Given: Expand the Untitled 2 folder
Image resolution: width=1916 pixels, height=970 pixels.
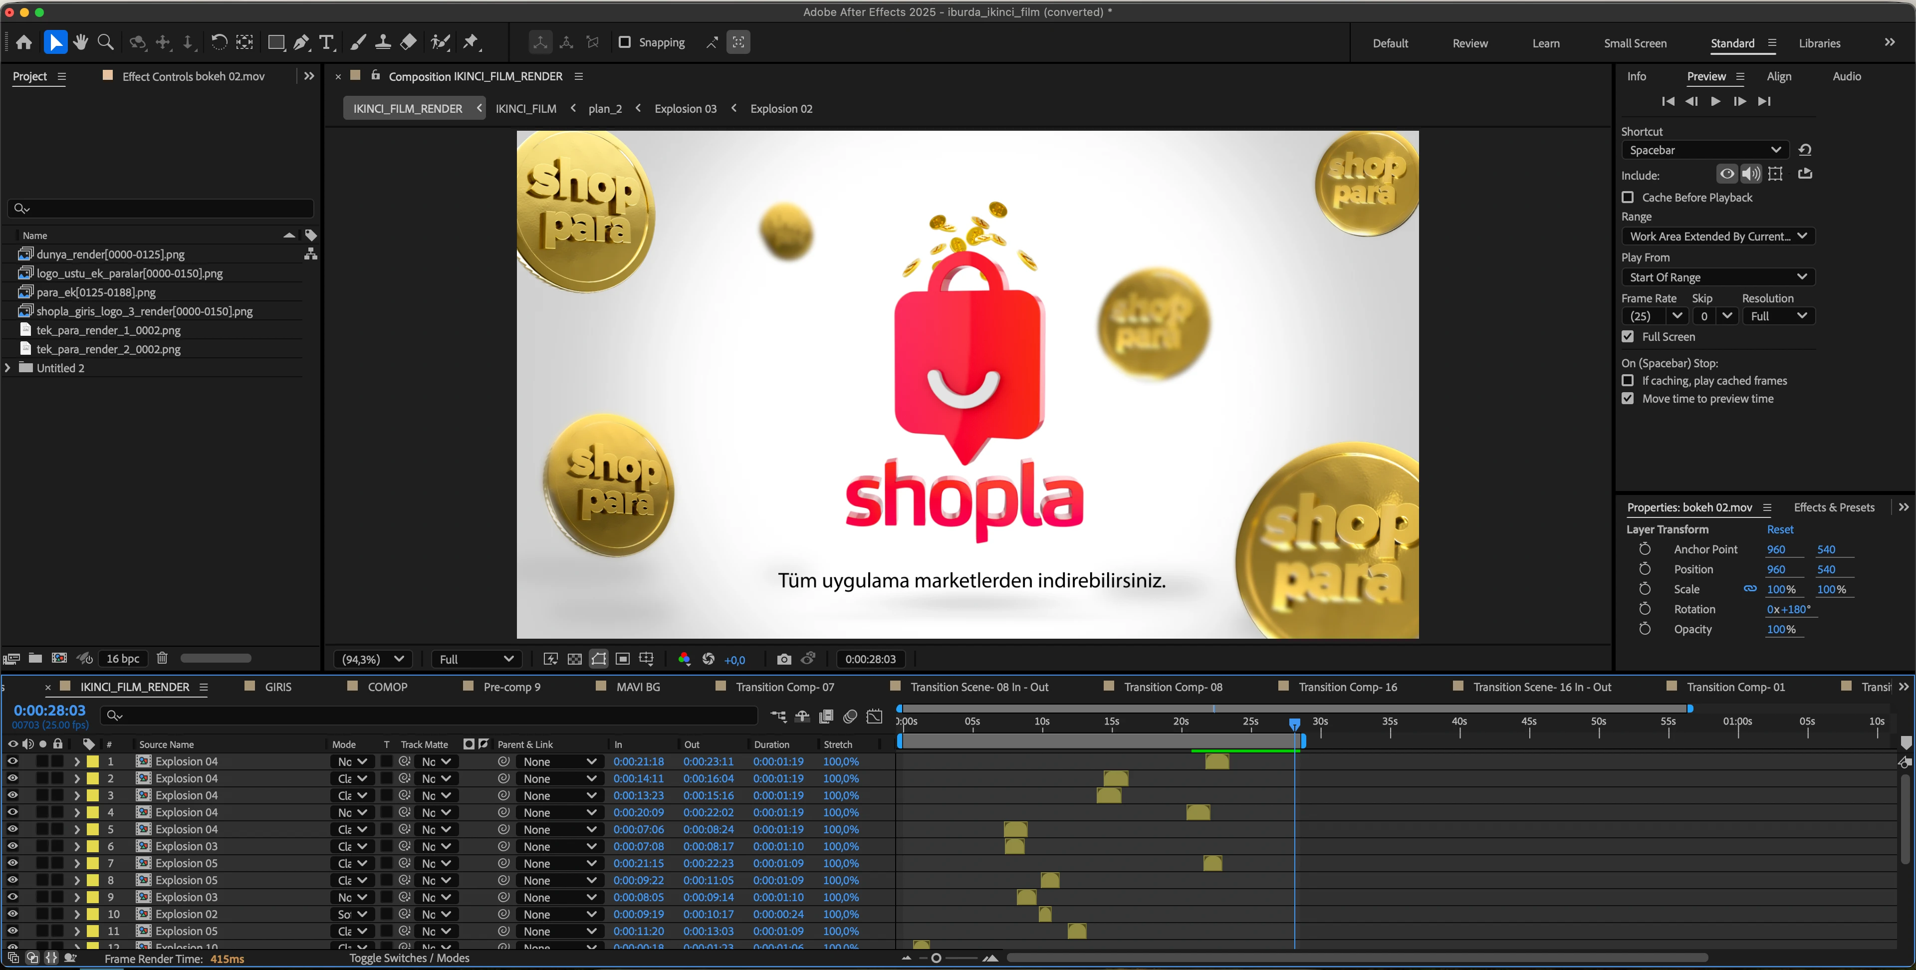Looking at the screenshot, I should (x=8, y=368).
